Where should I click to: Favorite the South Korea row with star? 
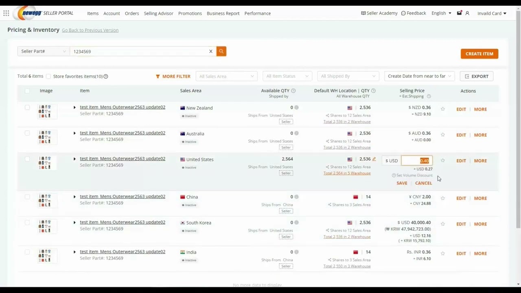[443, 224]
